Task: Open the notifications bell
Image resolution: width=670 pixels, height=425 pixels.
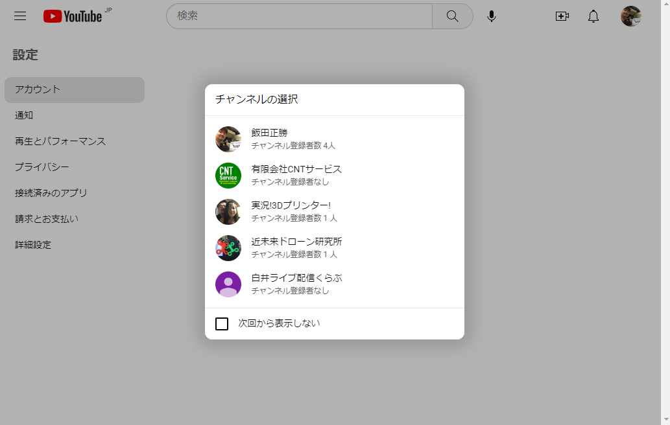Action: tap(593, 16)
